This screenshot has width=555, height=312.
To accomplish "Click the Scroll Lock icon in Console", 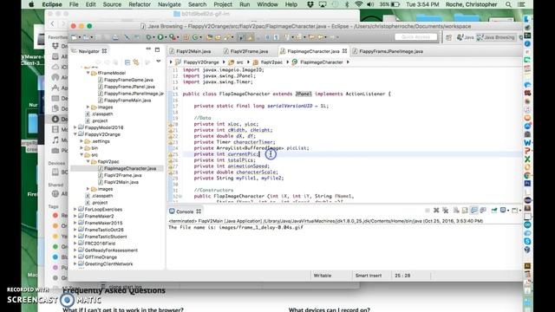I will tap(465, 211).
